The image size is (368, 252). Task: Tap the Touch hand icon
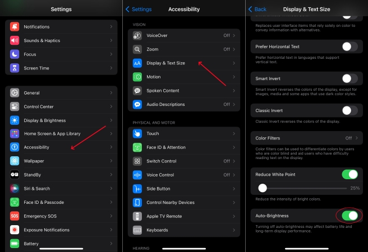tap(137, 133)
